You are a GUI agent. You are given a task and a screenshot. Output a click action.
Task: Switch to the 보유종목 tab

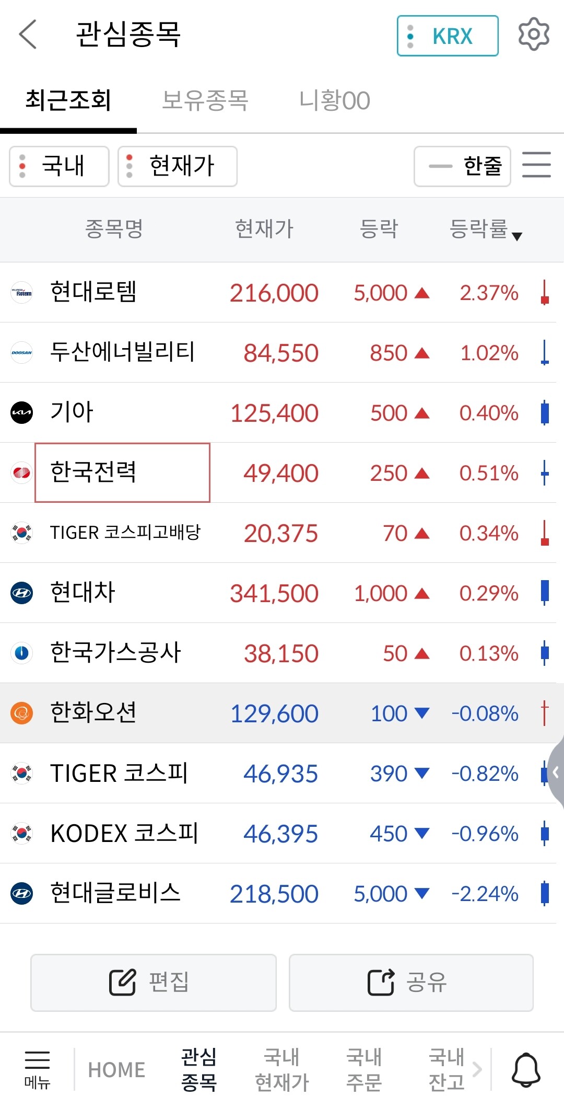click(x=205, y=100)
